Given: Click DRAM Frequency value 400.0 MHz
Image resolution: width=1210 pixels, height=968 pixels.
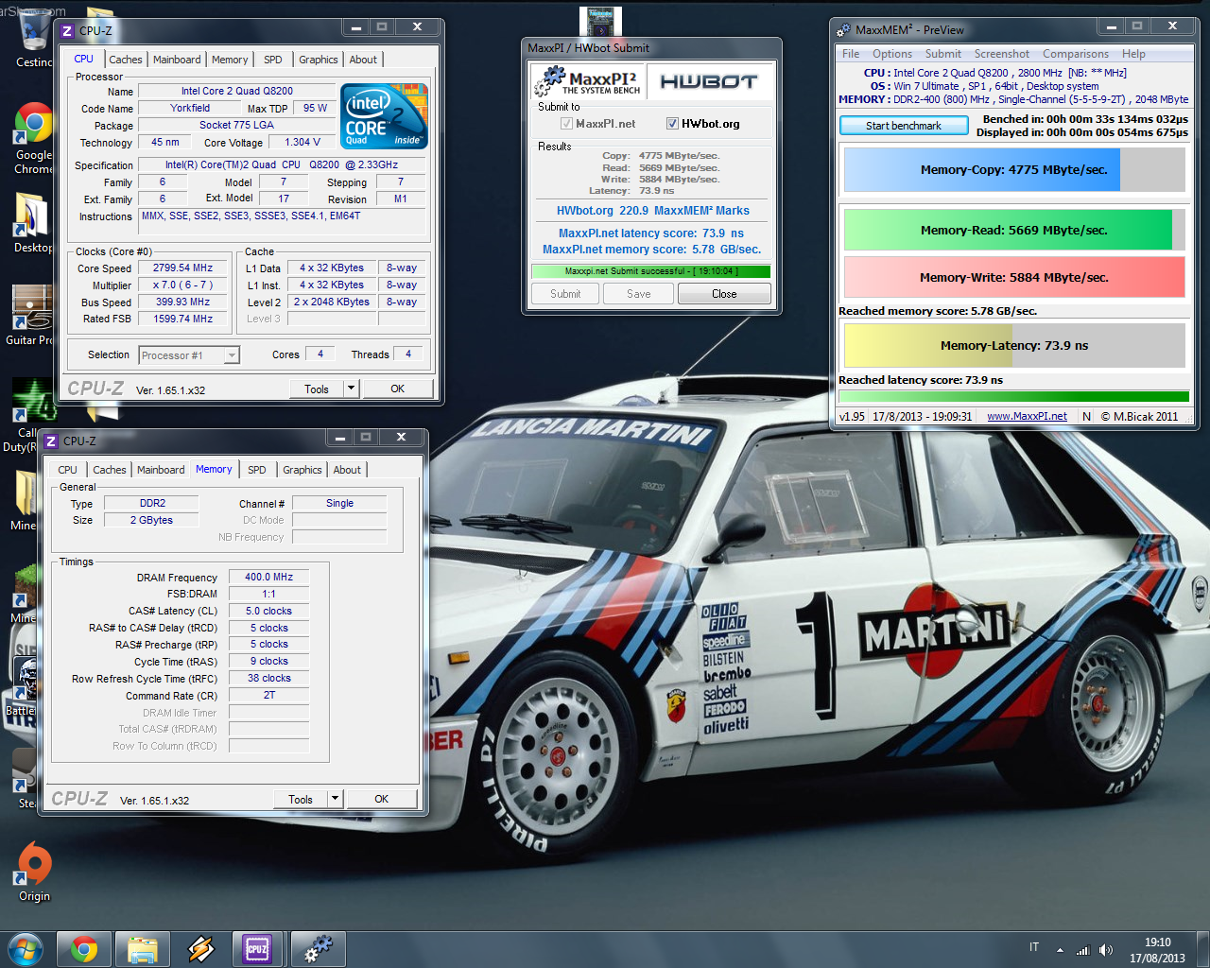Looking at the screenshot, I should coord(269,577).
